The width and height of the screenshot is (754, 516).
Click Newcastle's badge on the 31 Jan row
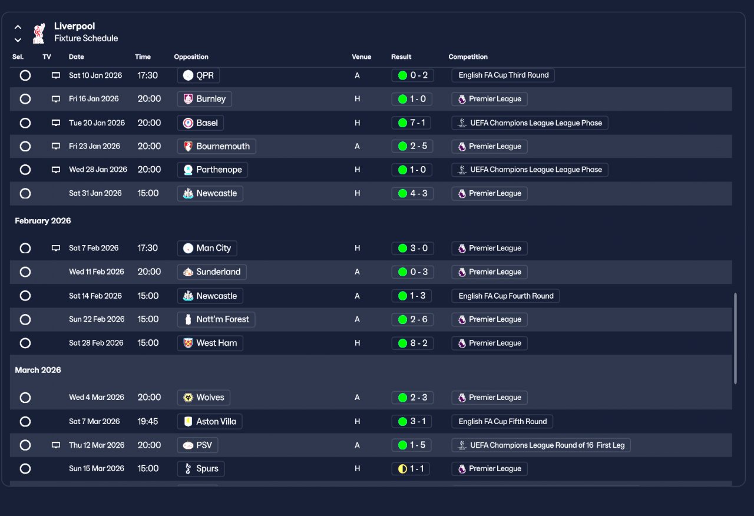pyautogui.click(x=188, y=193)
